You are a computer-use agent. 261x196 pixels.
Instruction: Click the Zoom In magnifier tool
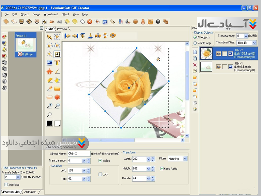(x=50, y=106)
